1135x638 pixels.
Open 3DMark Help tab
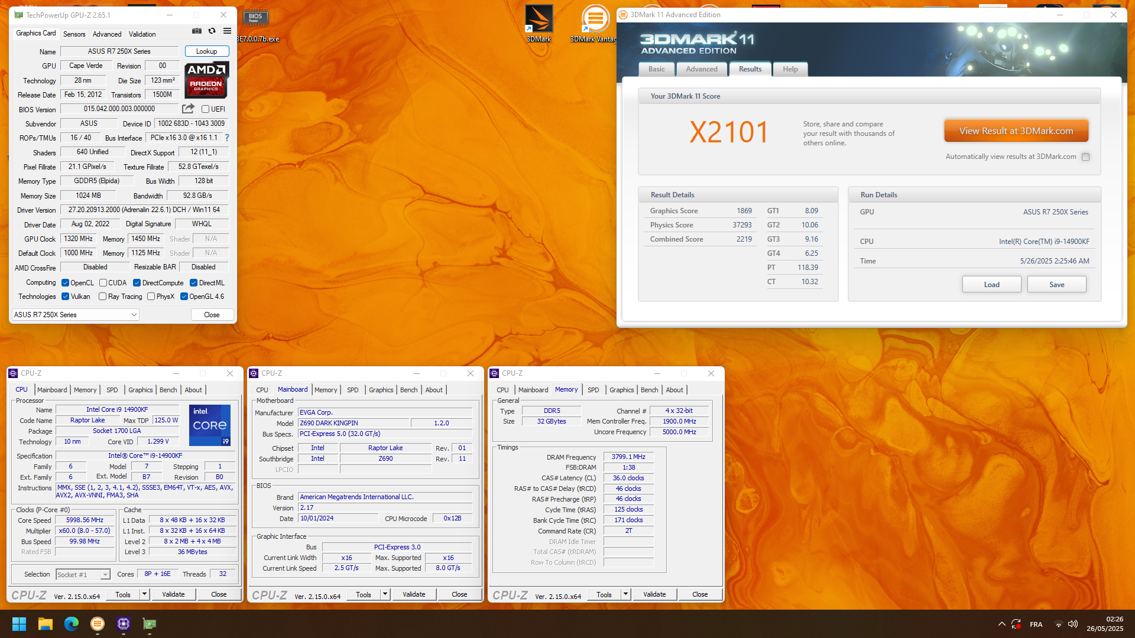click(x=790, y=69)
